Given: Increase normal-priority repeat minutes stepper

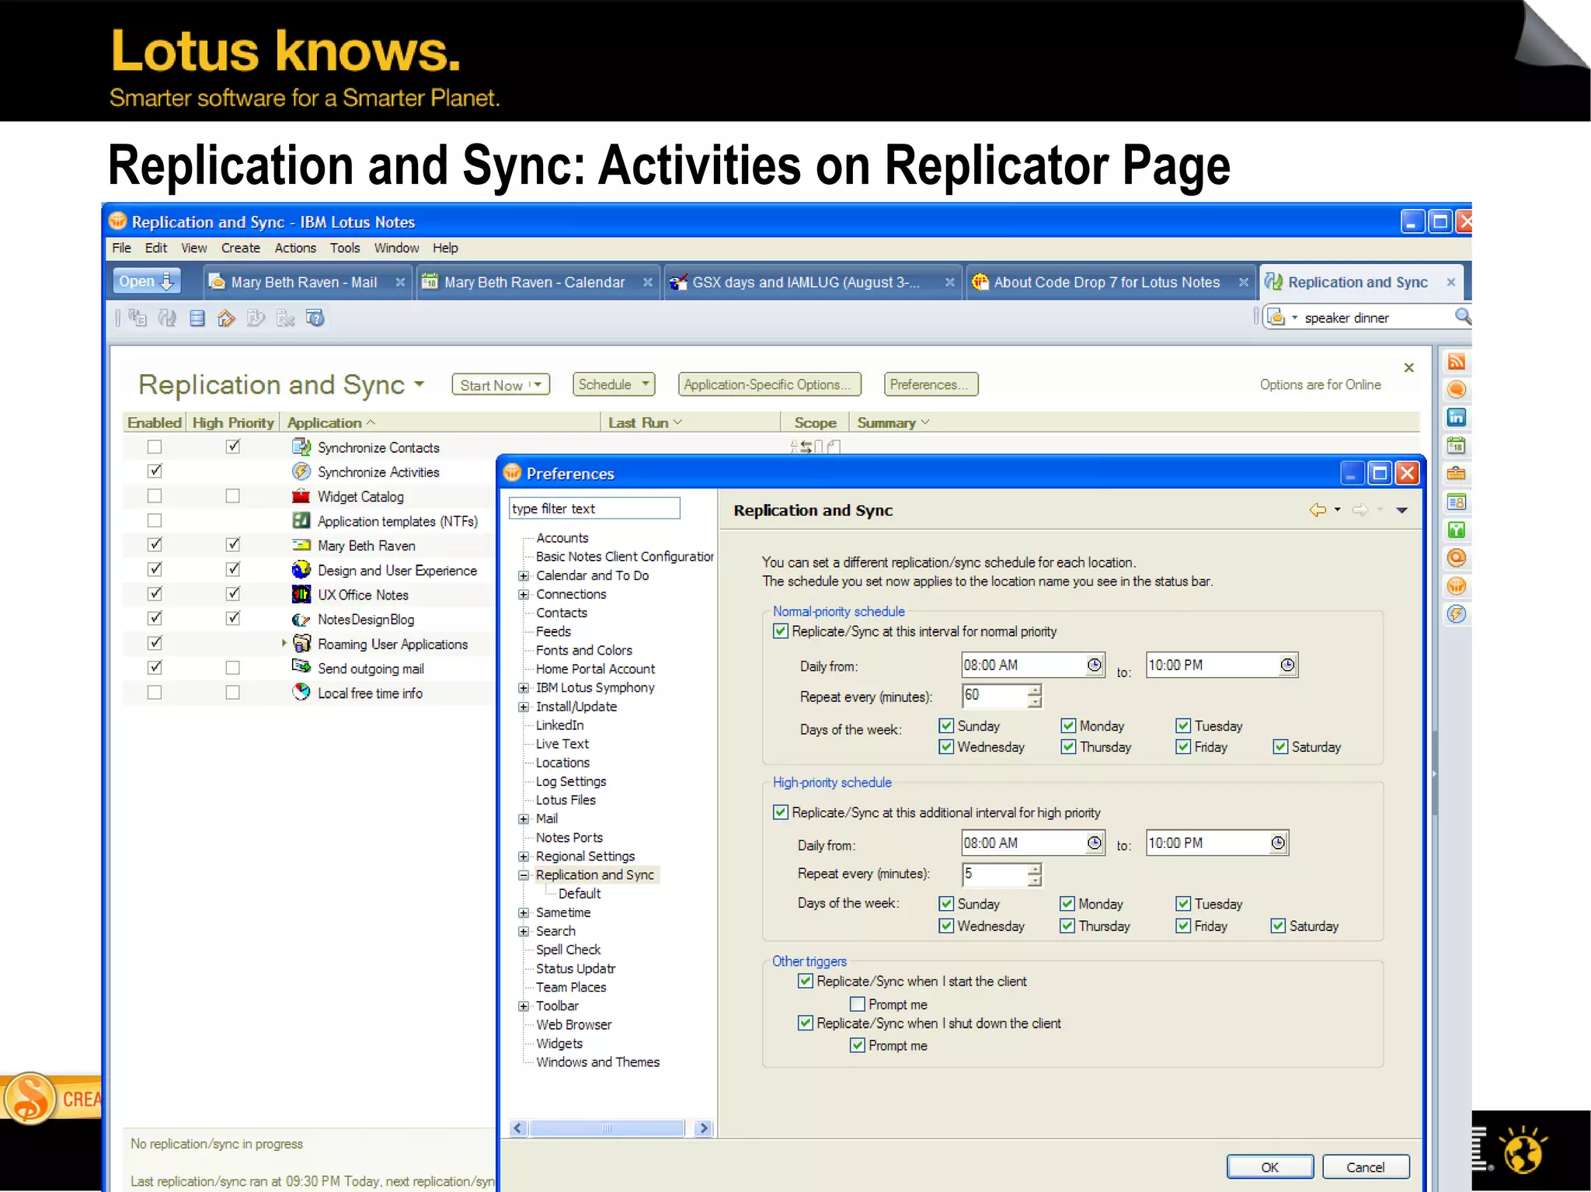Looking at the screenshot, I should [1034, 690].
